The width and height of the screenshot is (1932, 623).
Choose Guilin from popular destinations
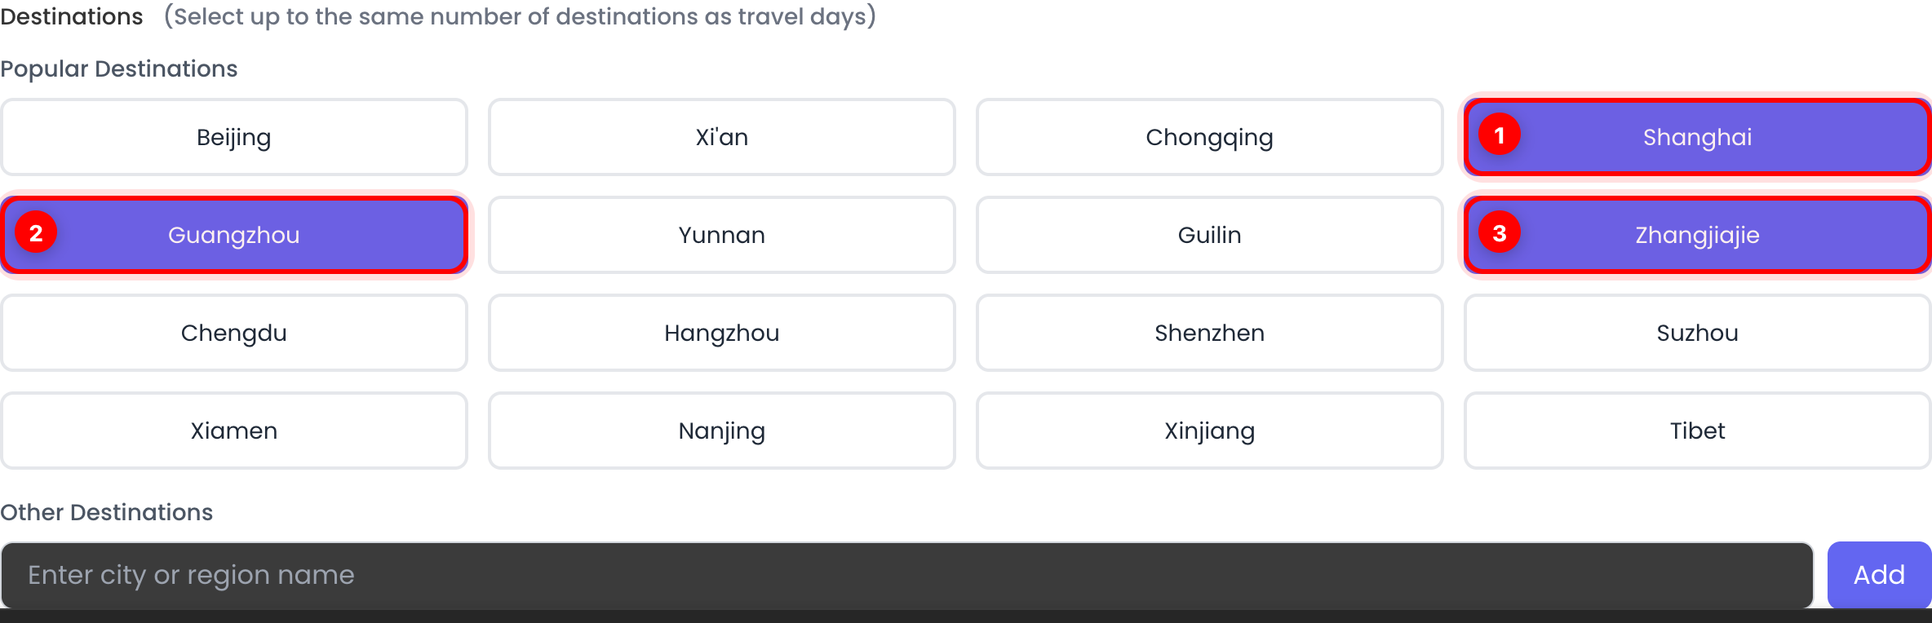pyautogui.click(x=1209, y=234)
